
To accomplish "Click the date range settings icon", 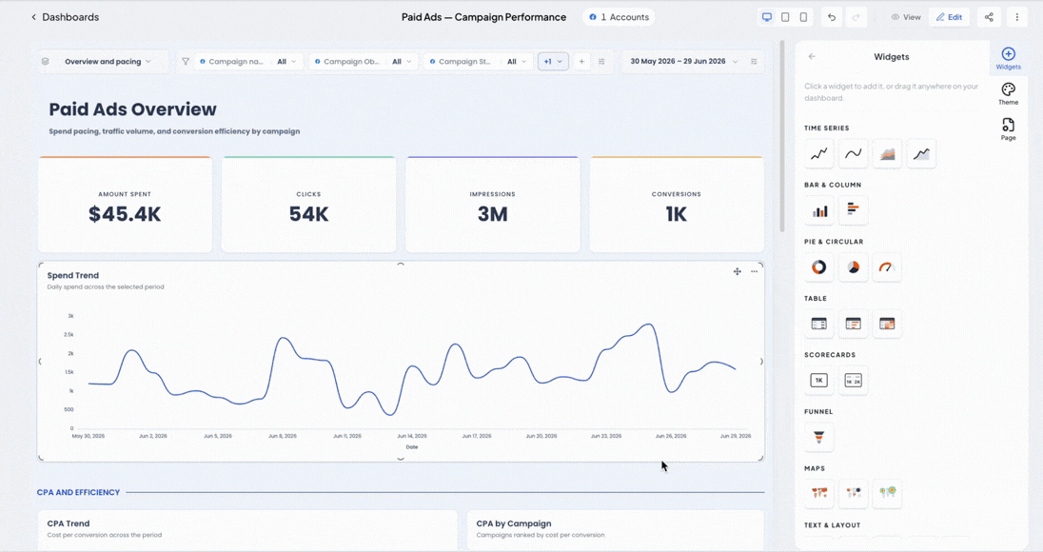I will click(754, 61).
